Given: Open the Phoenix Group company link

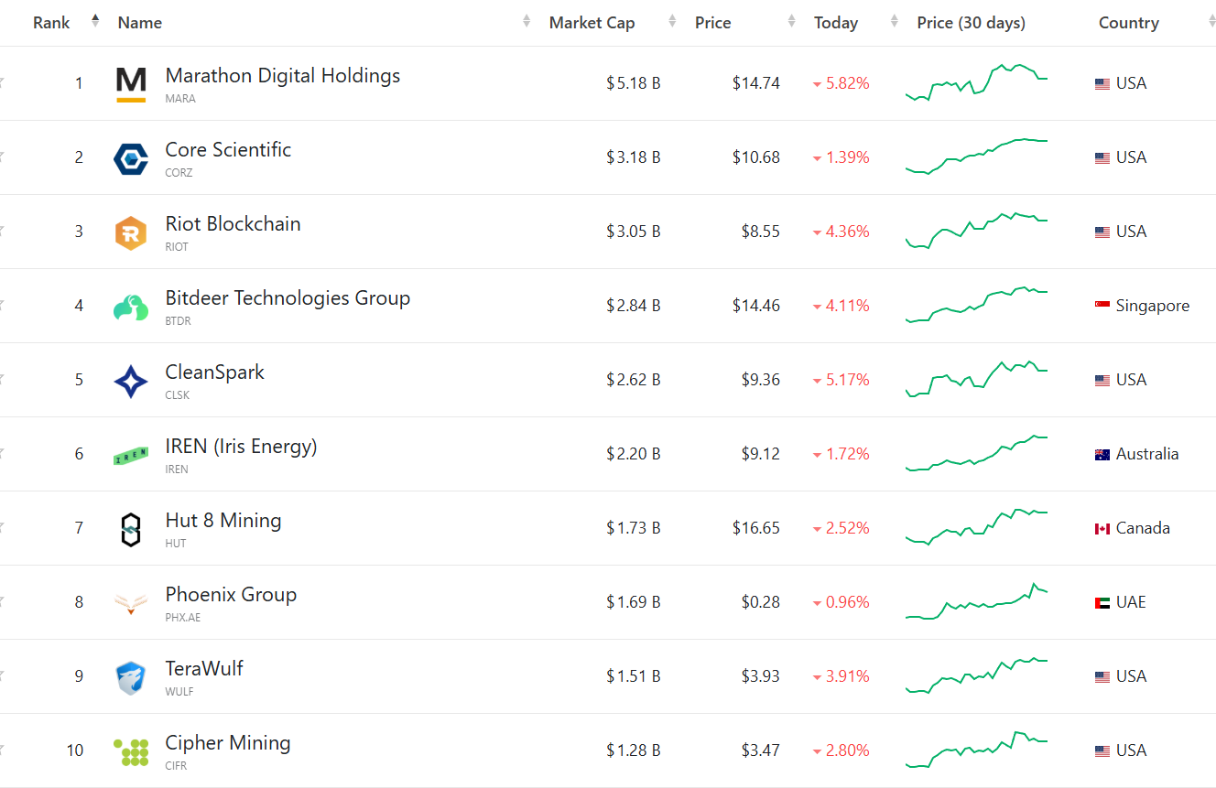Looking at the screenshot, I should tap(231, 595).
